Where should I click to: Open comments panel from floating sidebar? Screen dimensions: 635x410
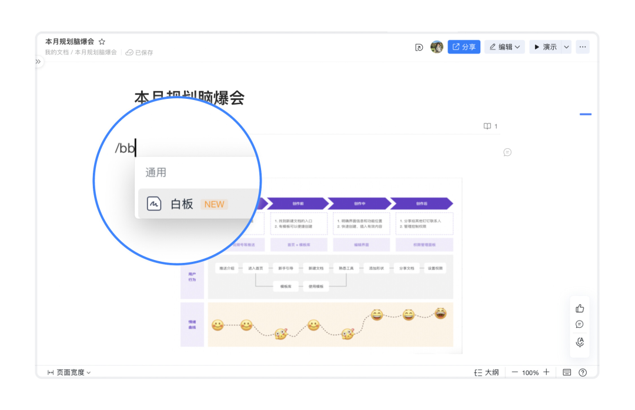coord(580,324)
